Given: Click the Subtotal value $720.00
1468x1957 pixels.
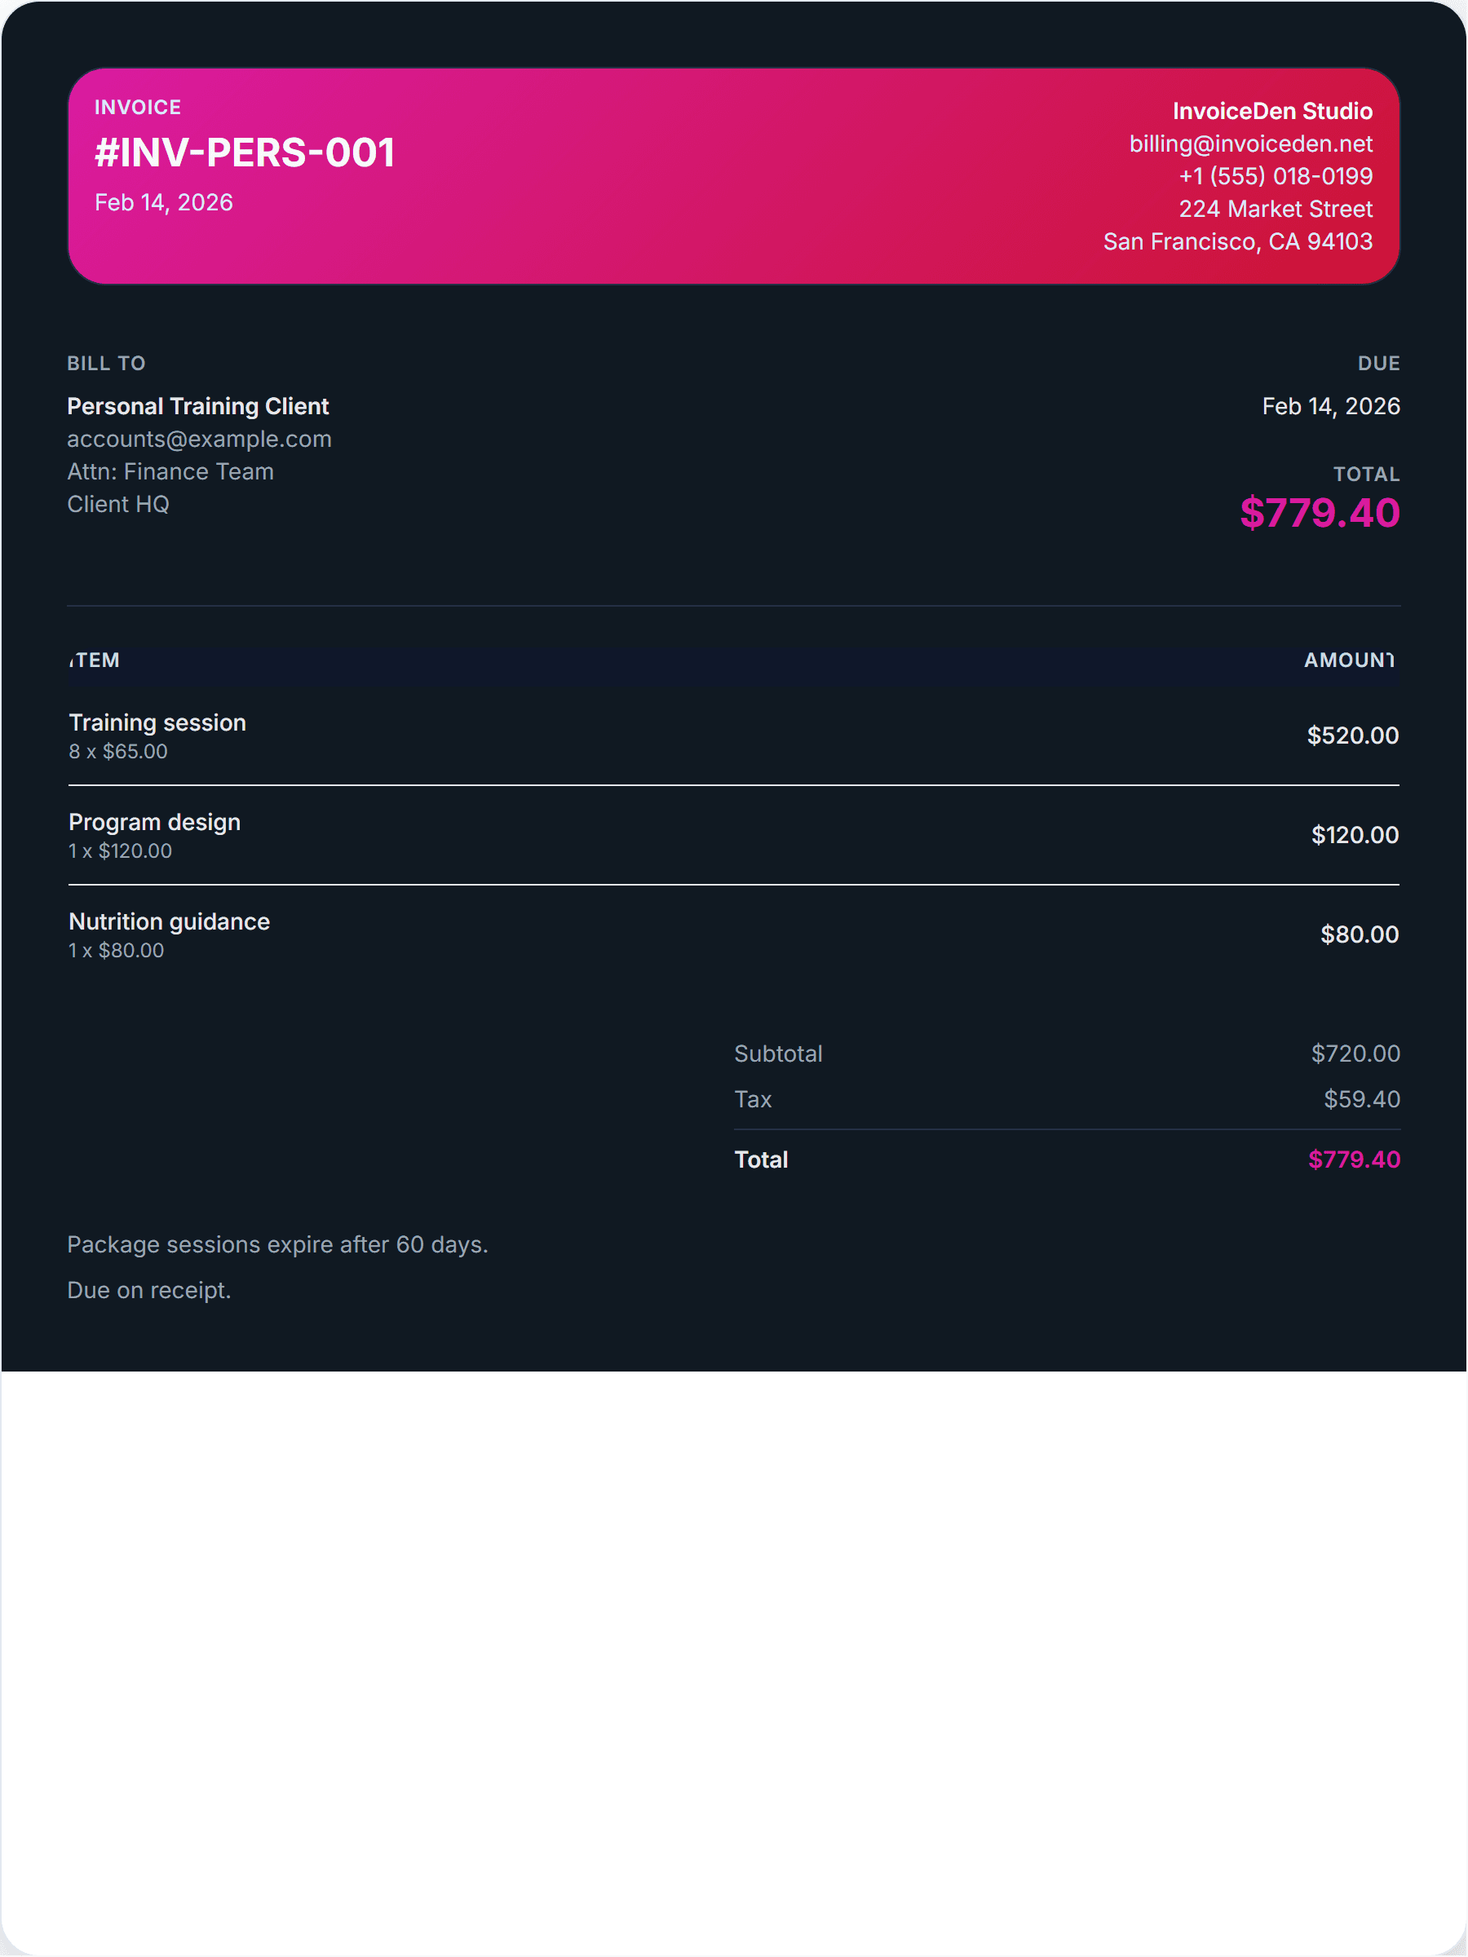Looking at the screenshot, I should point(1355,1053).
